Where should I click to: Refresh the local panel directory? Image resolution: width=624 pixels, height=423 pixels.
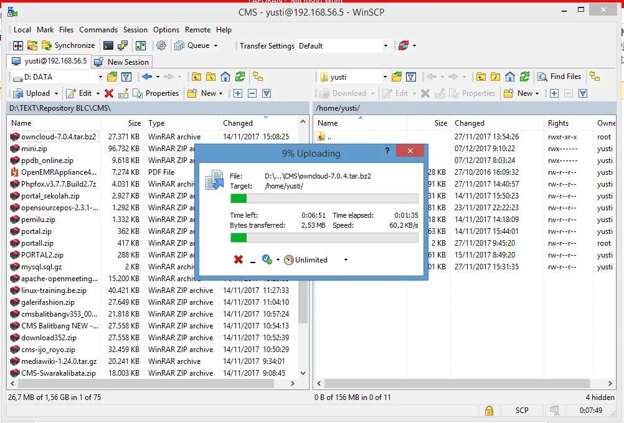[x=240, y=77]
